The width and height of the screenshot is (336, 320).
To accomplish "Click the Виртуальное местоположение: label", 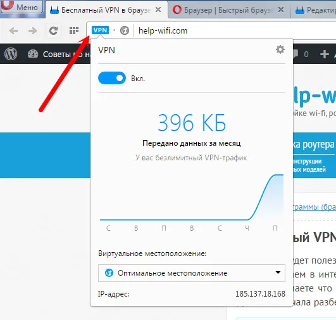I will (152, 253).
